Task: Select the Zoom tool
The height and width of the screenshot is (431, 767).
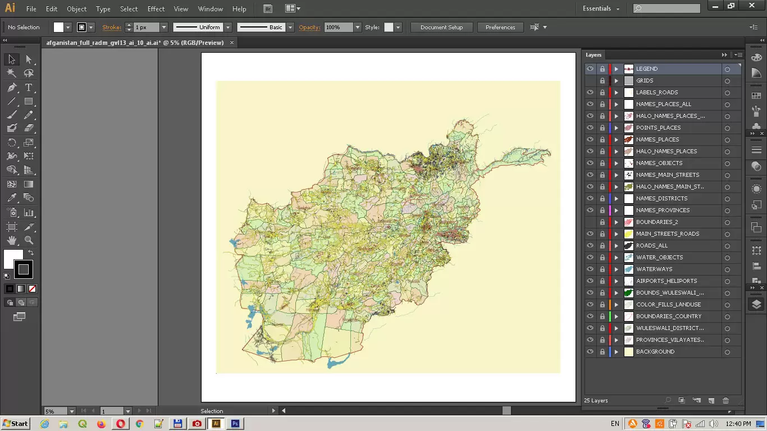Action: click(x=29, y=240)
